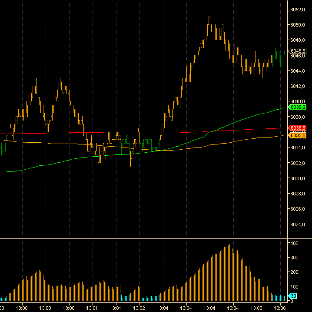Click the 13:02 time axis label
312x312 pixels.
[139, 308]
